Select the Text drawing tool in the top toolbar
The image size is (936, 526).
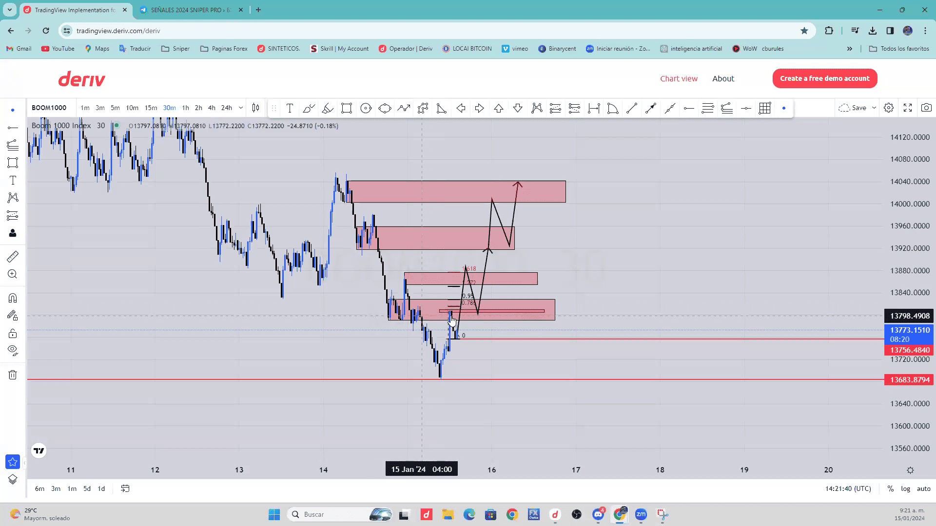(x=290, y=108)
